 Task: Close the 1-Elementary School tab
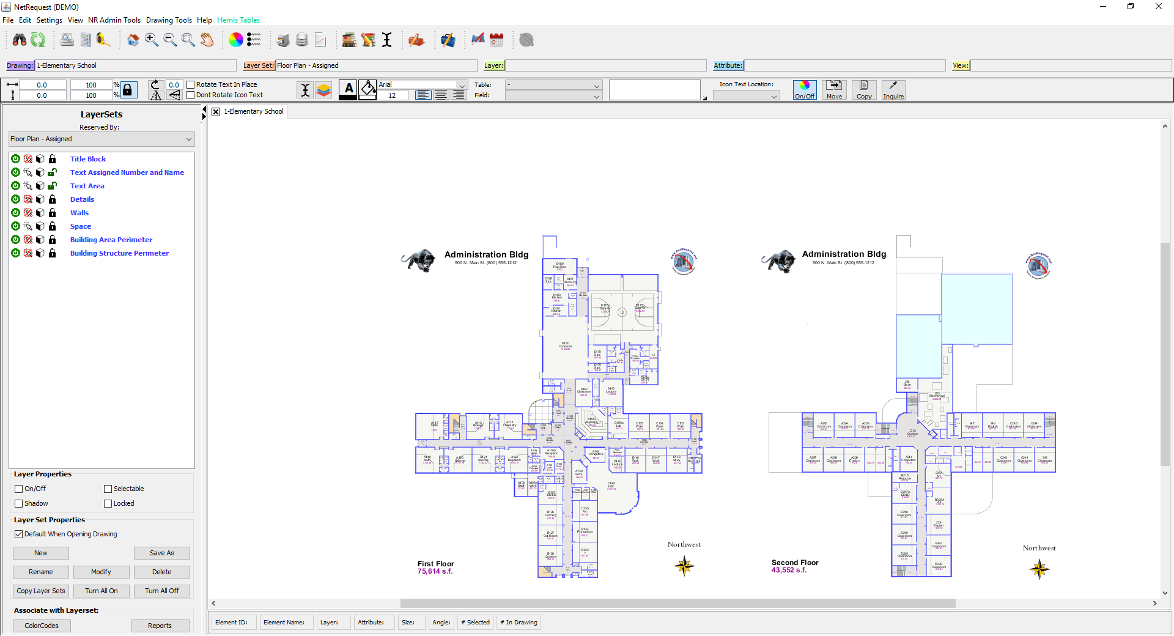216,112
